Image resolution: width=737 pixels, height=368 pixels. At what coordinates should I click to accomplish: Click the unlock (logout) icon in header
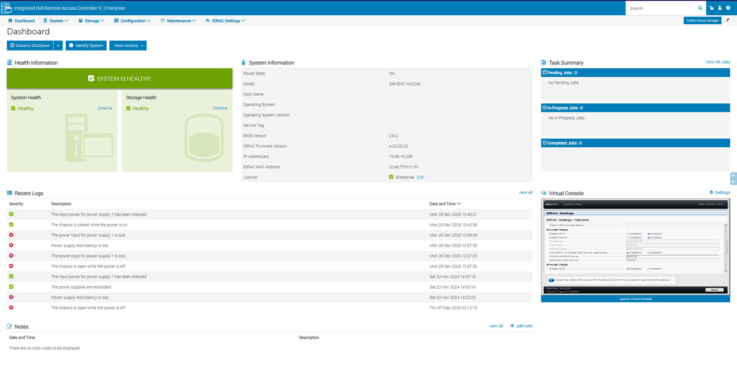711,8
